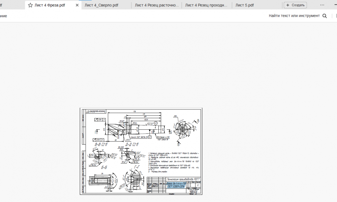Close the Лист 4 Фреза.pdf tab
The width and height of the screenshot is (337, 202).
click(77, 5)
